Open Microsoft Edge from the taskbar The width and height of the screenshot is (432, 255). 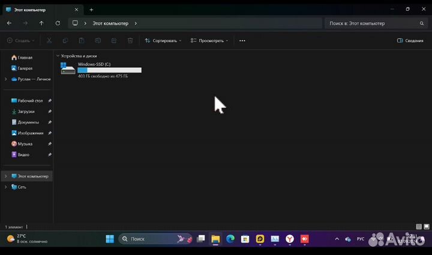point(230,239)
